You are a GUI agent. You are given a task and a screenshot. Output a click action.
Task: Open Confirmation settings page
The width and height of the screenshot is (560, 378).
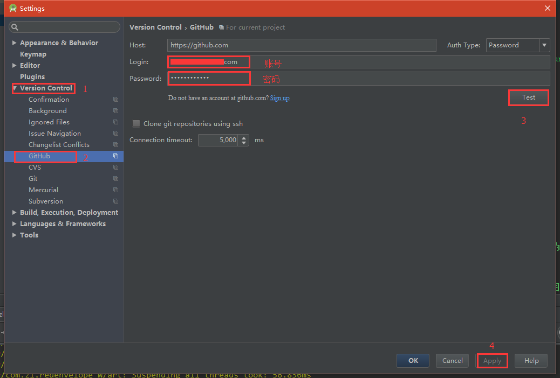point(49,100)
